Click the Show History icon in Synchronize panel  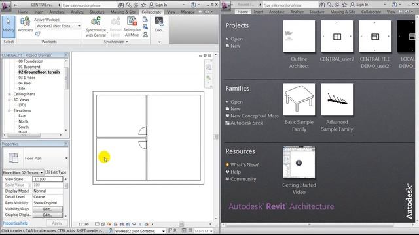(x=145, y=20)
